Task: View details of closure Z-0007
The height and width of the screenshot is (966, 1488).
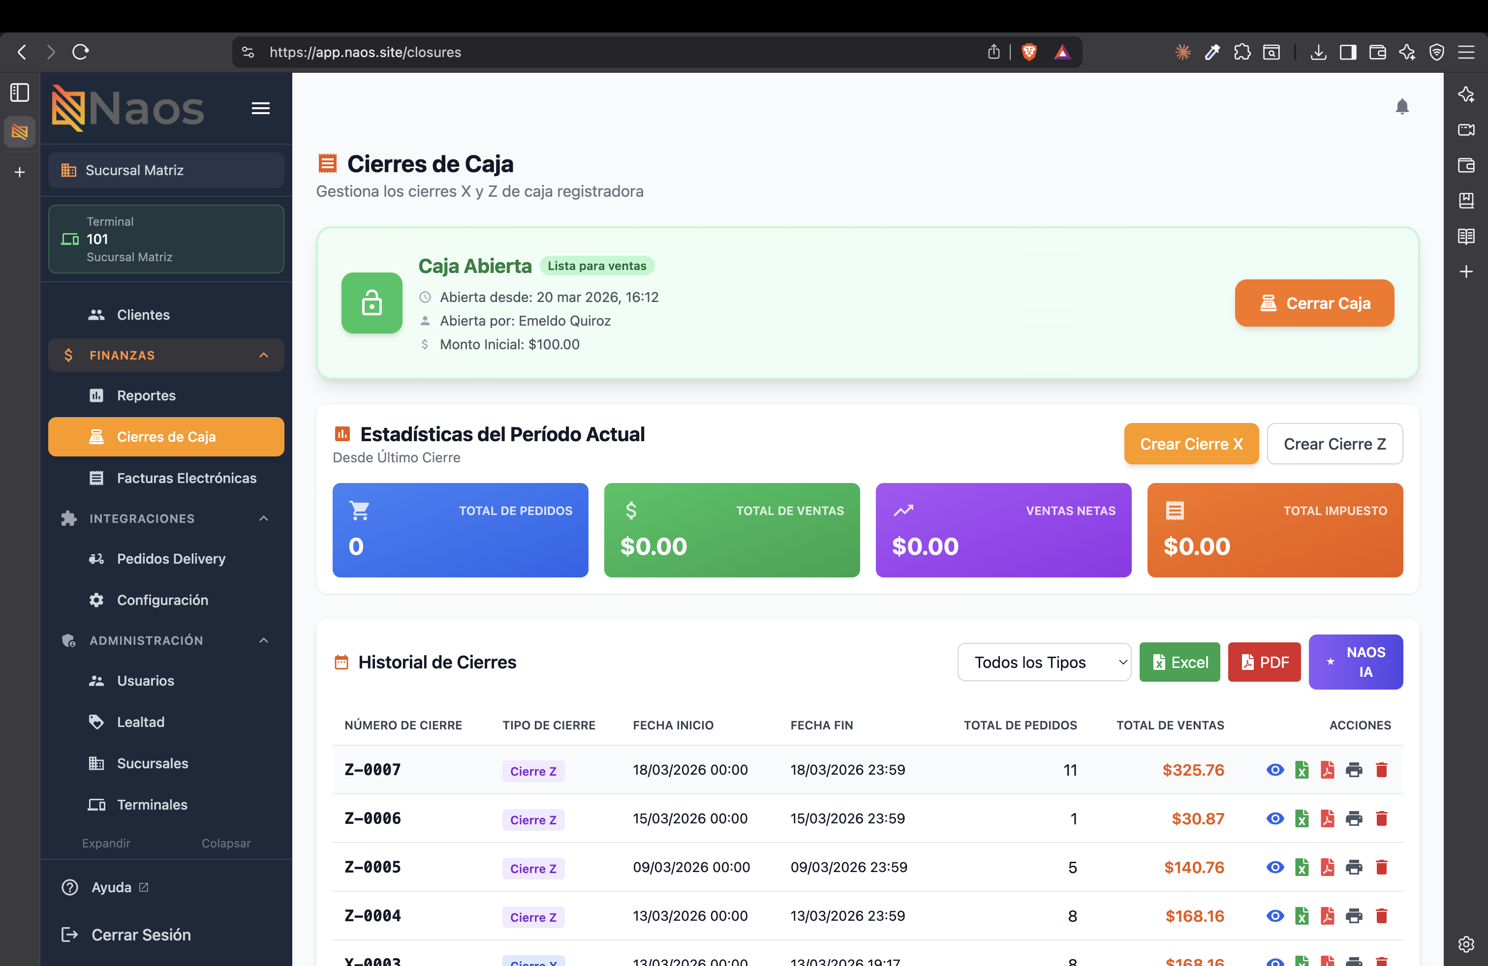Action: pos(1275,769)
